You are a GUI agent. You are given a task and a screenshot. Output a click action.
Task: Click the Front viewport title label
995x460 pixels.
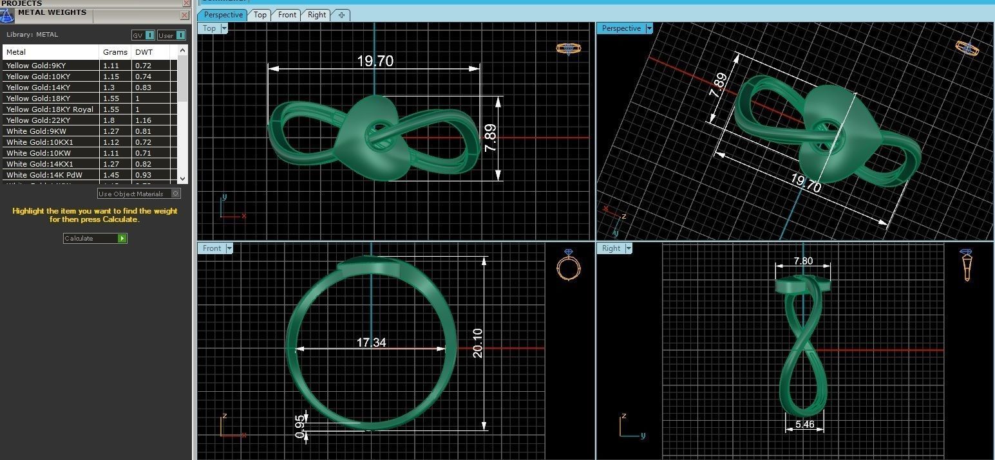coord(212,248)
